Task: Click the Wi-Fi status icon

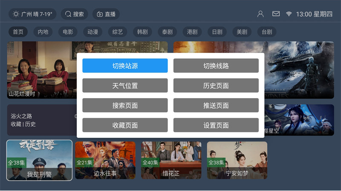Action: tap(289, 14)
